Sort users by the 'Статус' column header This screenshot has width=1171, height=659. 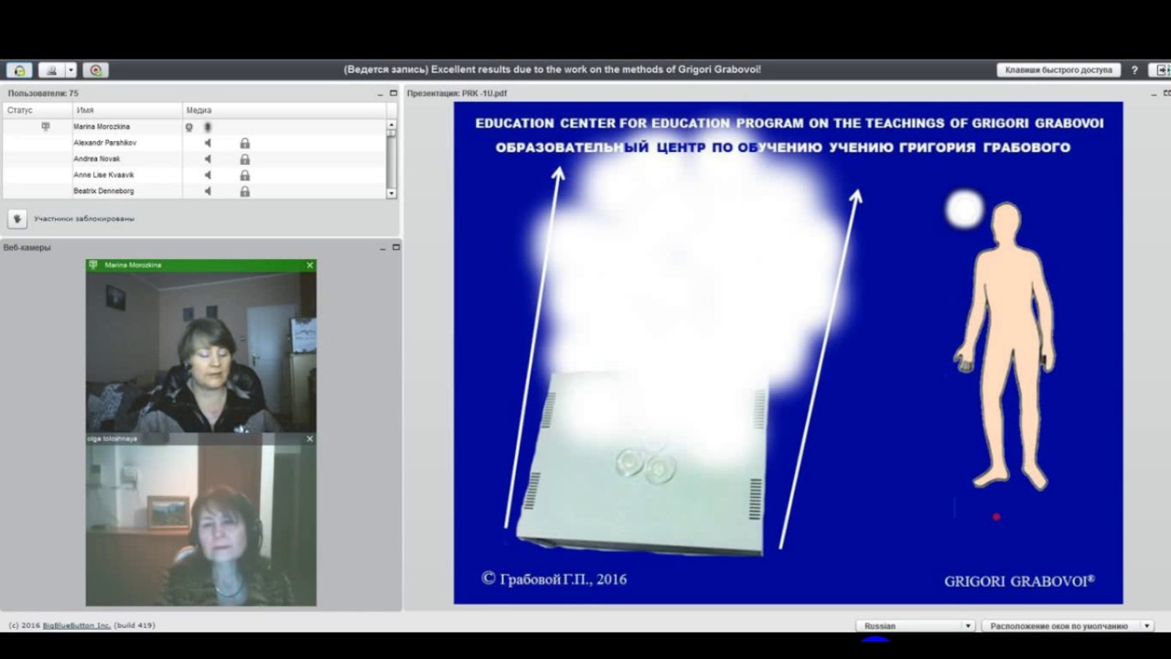37,111
